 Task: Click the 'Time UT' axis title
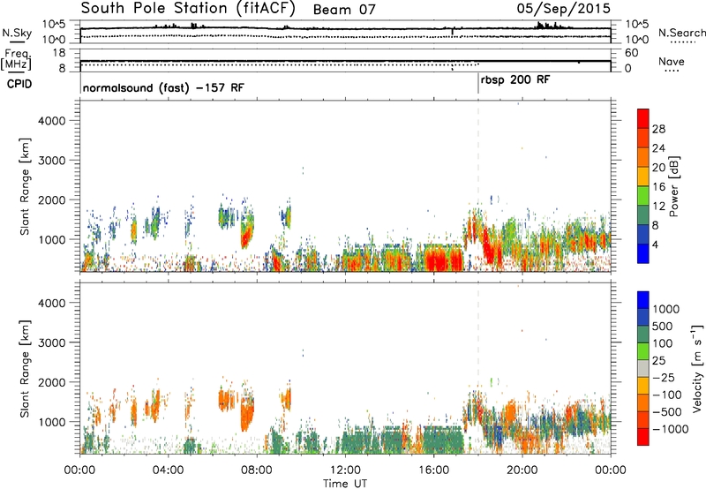(345, 484)
